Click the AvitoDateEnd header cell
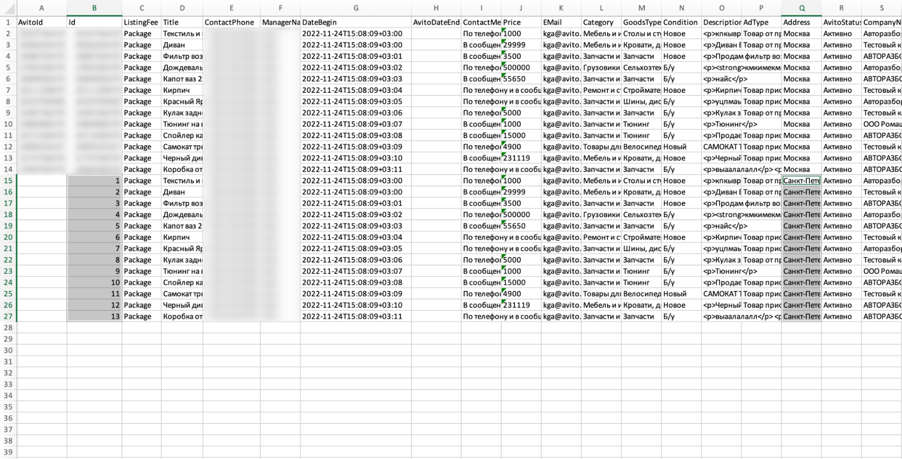 436,22
